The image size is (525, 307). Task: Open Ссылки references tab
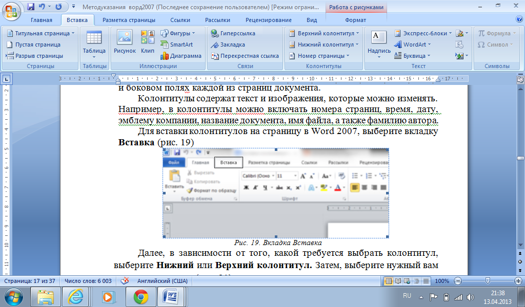click(180, 20)
